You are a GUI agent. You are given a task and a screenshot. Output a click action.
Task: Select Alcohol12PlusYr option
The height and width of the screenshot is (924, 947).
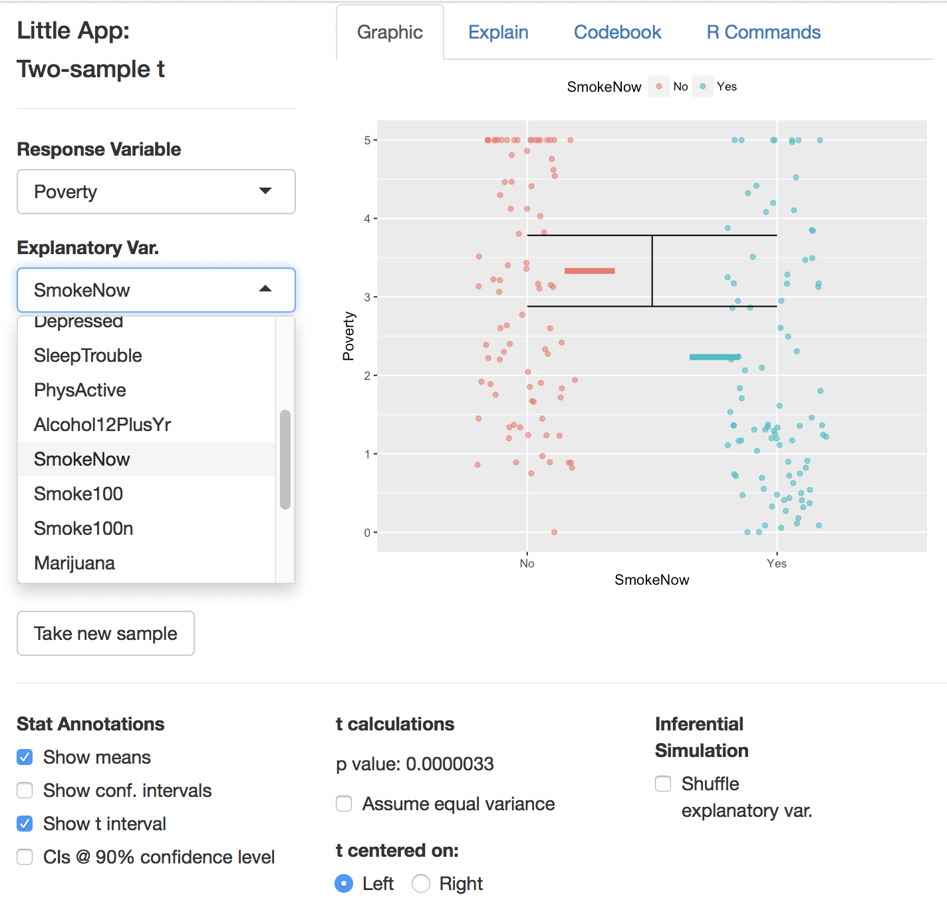click(x=102, y=424)
